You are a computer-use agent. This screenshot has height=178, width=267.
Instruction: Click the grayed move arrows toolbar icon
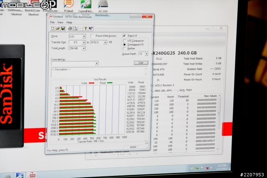pos(80,28)
